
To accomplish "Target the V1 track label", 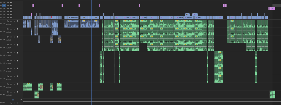I will (4, 18).
